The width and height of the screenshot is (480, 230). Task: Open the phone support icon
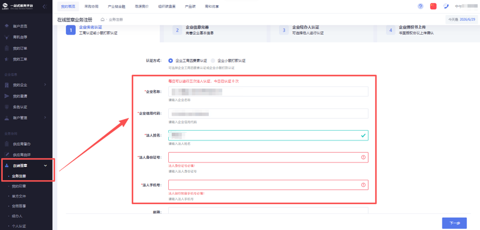click(x=446, y=6)
